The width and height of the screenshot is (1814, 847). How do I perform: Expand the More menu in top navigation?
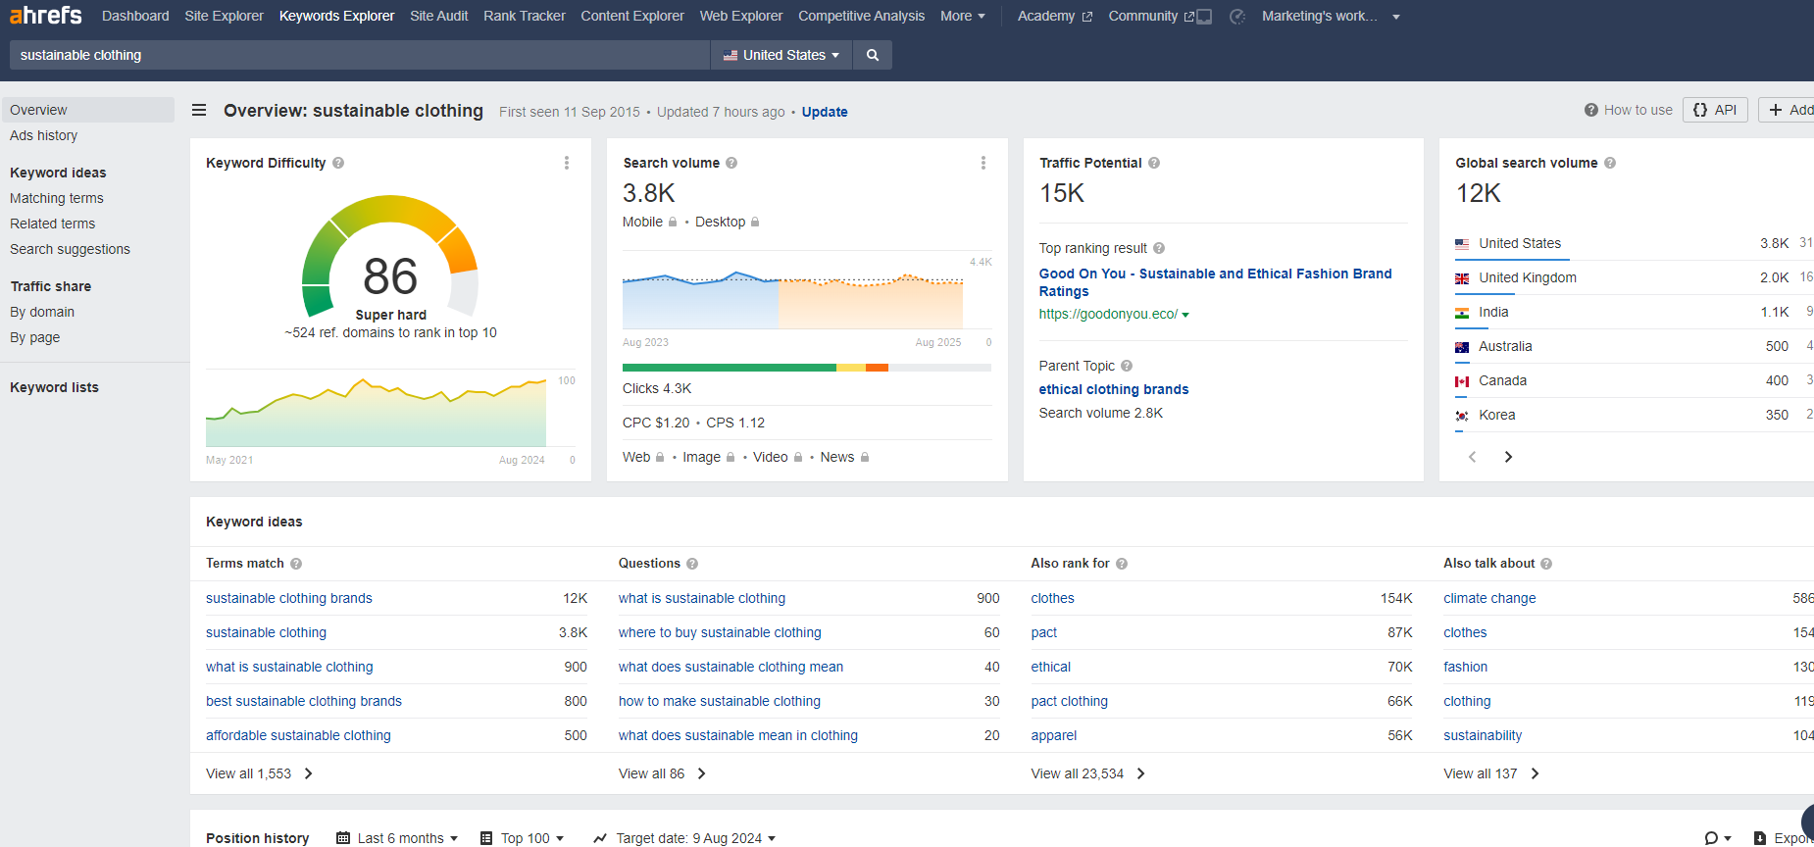(x=963, y=16)
